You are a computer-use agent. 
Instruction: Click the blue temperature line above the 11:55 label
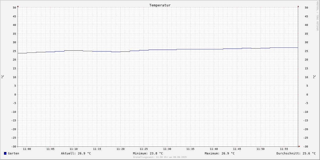click(284, 47)
